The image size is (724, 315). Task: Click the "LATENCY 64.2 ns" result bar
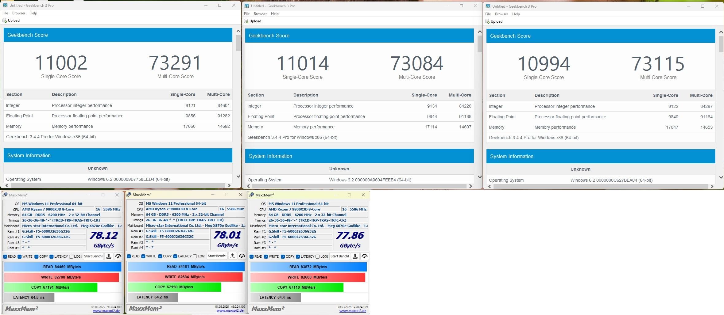pos(153,297)
